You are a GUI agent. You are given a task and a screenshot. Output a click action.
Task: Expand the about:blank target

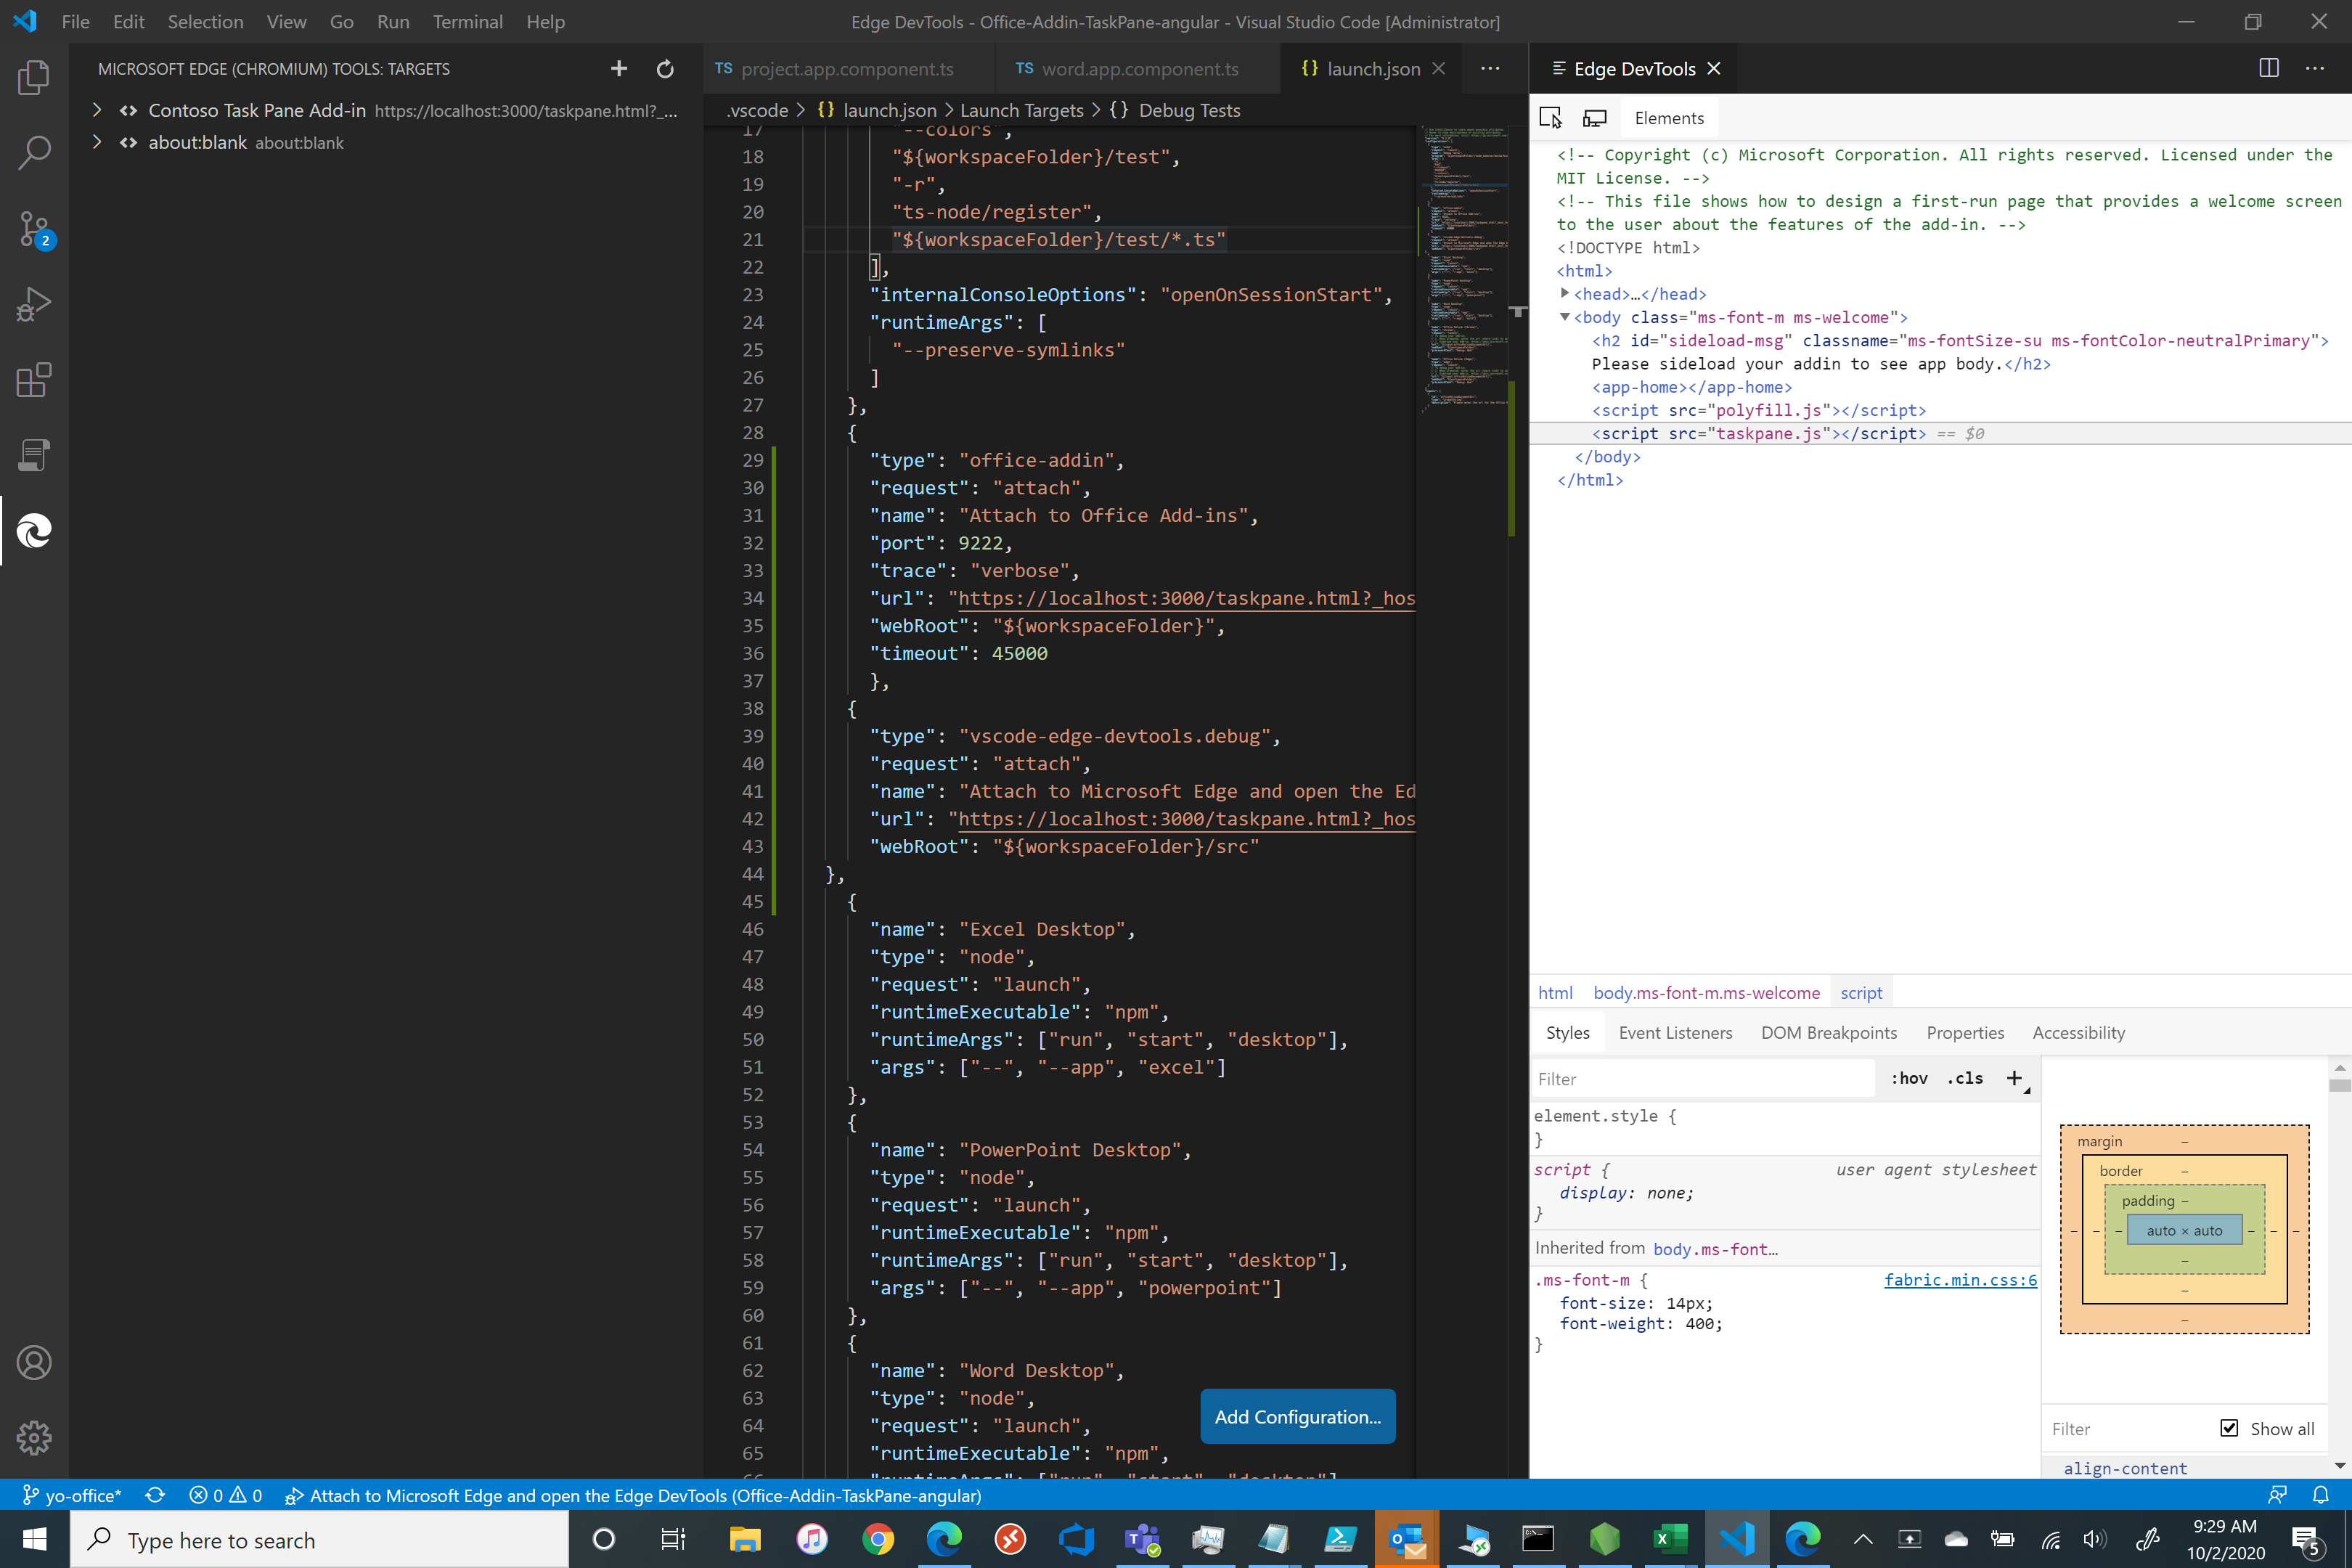[x=97, y=142]
